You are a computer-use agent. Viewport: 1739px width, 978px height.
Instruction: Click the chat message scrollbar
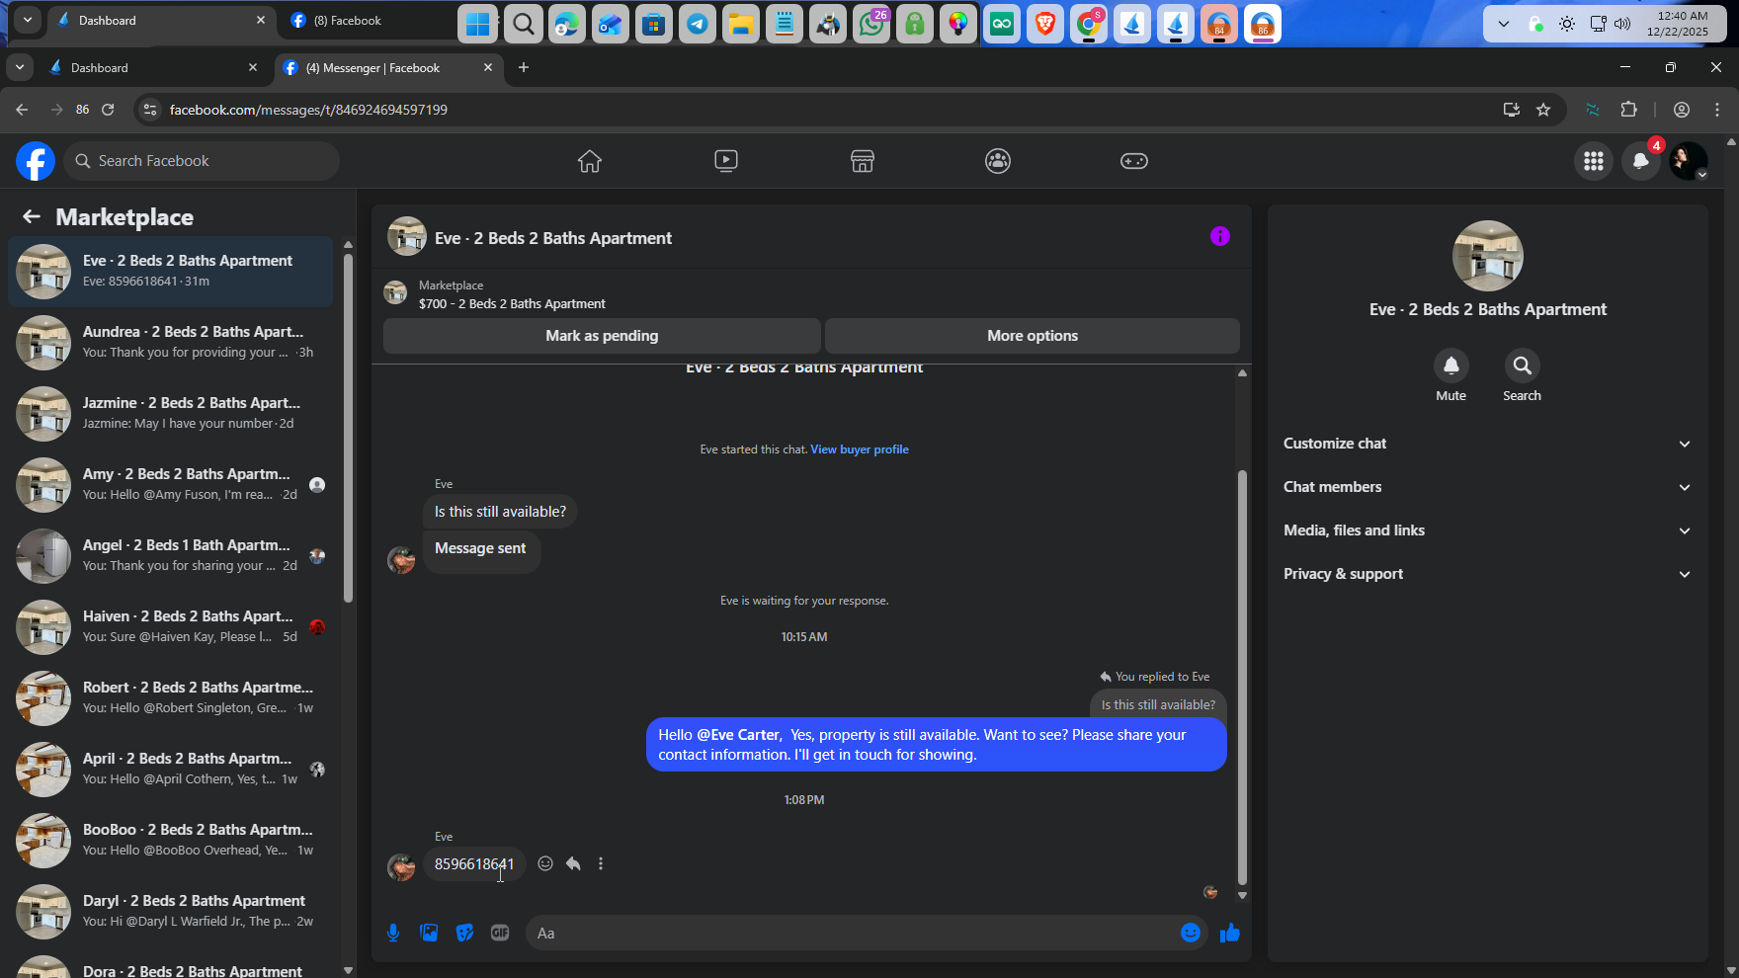click(1242, 677)
